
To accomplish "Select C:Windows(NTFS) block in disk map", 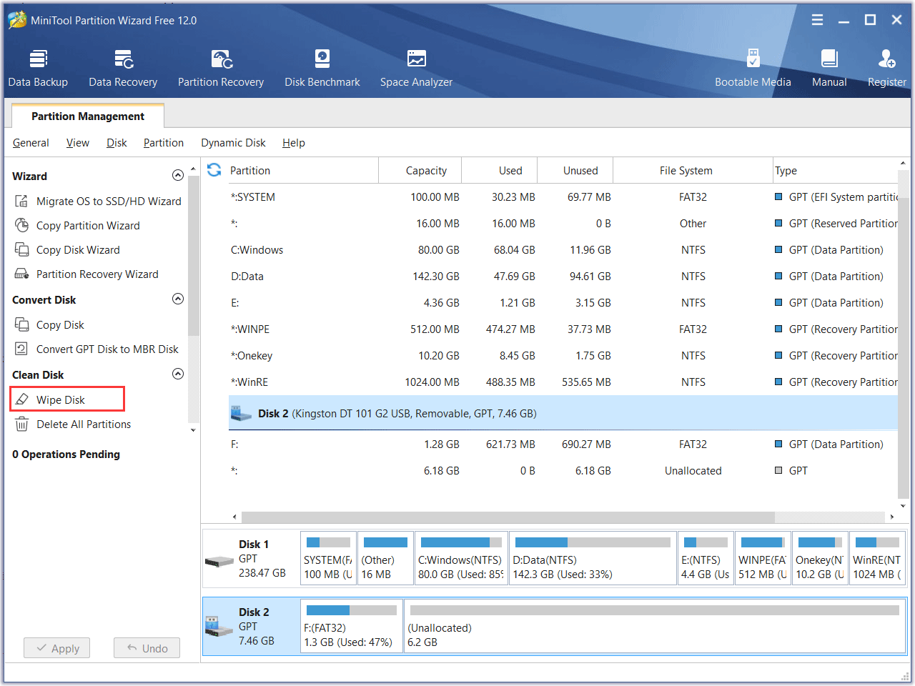I will (461, 558).
